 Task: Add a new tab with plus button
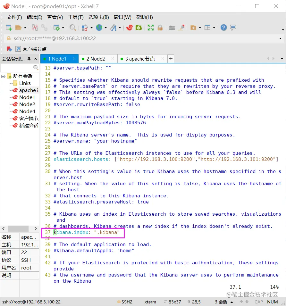click(x=171, y=59)
